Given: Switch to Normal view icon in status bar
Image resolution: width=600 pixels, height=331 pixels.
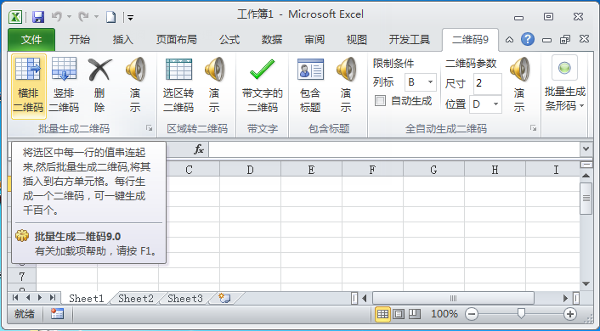Looking at the screenshot, I should coord(382,314).
